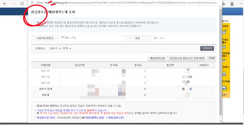The width and height of the screenshot is (244, 125).
Task: Click the 현금영수증 문의 notice text
Action: [45, 118]
